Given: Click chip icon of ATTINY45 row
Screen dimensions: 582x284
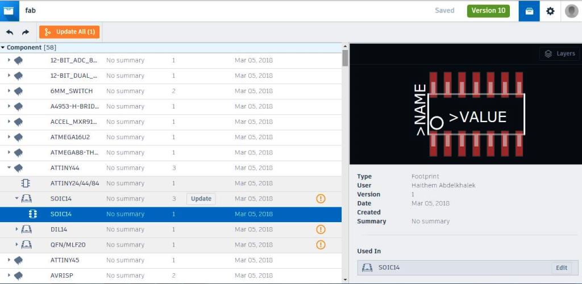Looking at the screenshot, I should [18, 260].
